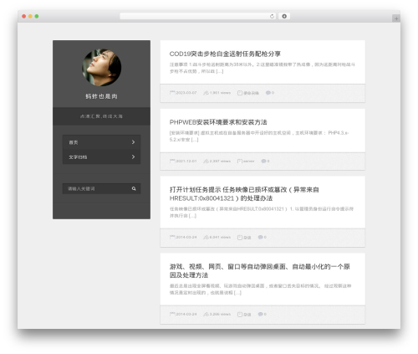Click the site name 蚂蚱也是肉
This screenshot has height=354, width=418.
click(x=101, y=96)
